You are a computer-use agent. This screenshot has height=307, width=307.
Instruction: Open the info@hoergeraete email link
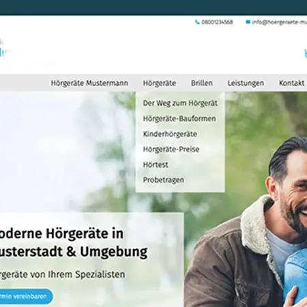tap(280, 22)
